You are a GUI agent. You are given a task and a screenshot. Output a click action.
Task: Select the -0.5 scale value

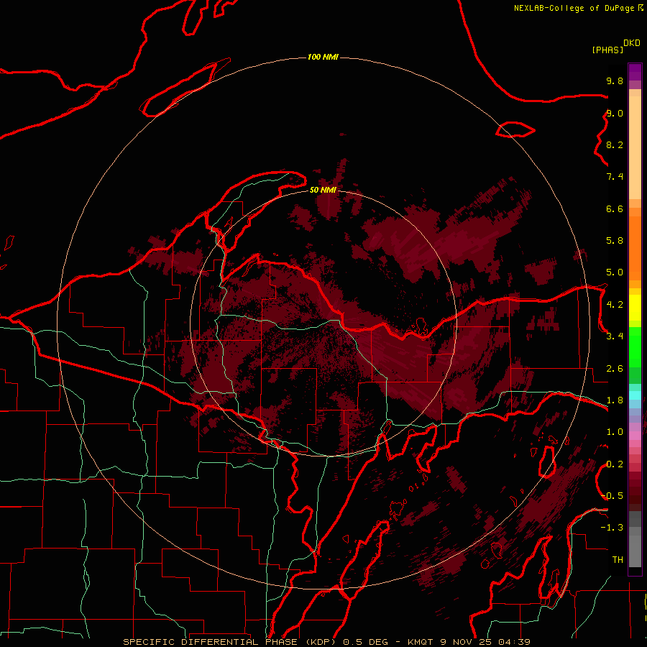pyautogui.click(x=612, y=496)
